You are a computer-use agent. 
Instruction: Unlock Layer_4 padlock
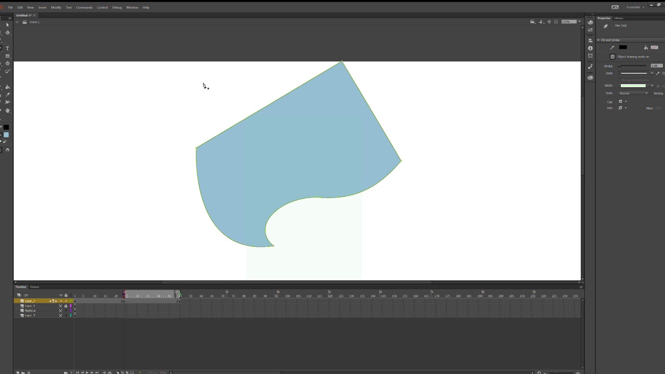tap(66, 306)
